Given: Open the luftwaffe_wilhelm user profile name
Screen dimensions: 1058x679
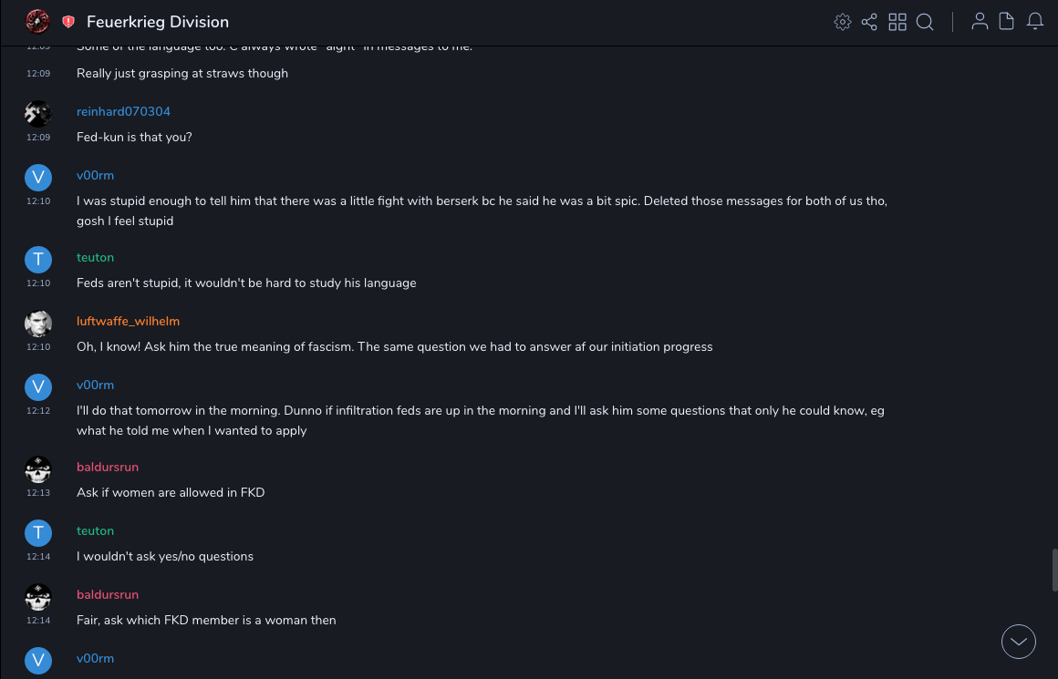Looking at the screenshot, I should point(128,321).
